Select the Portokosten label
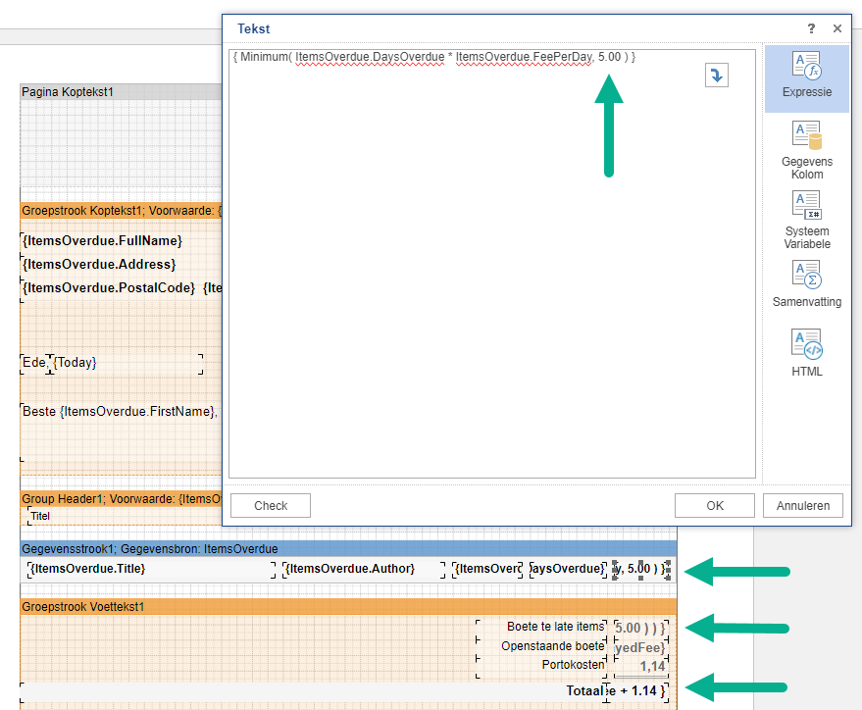The height and width of the screenshot is (710, 862). 573,665
